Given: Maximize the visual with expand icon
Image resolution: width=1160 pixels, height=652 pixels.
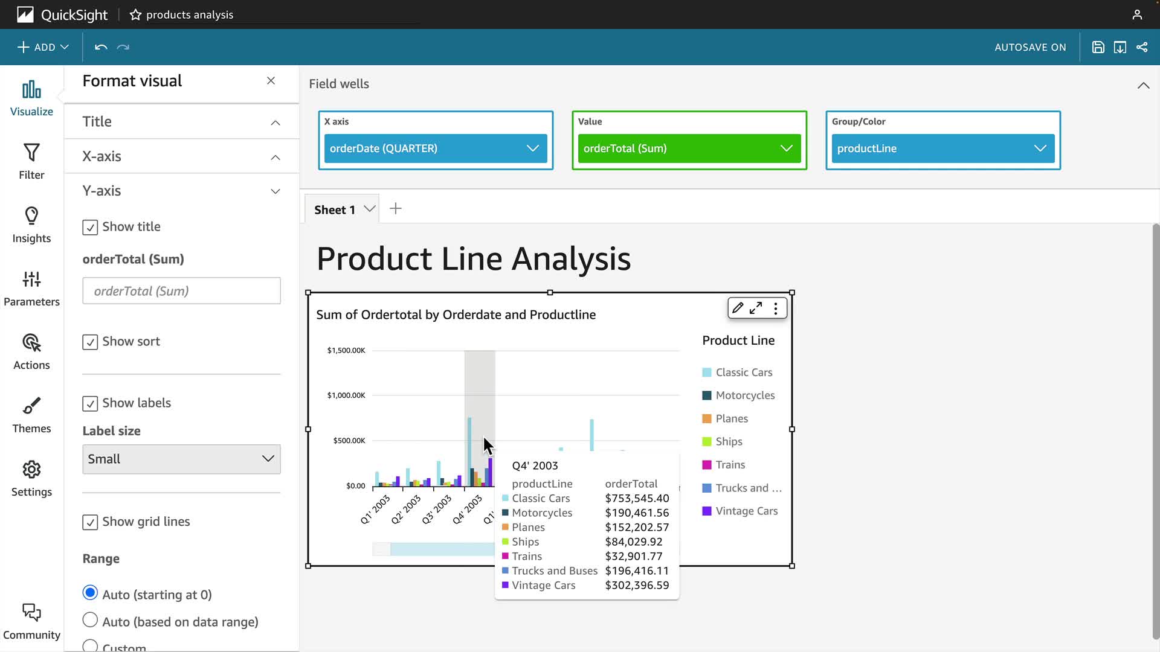Looking at the screenshot, I should tap(756, 308).
